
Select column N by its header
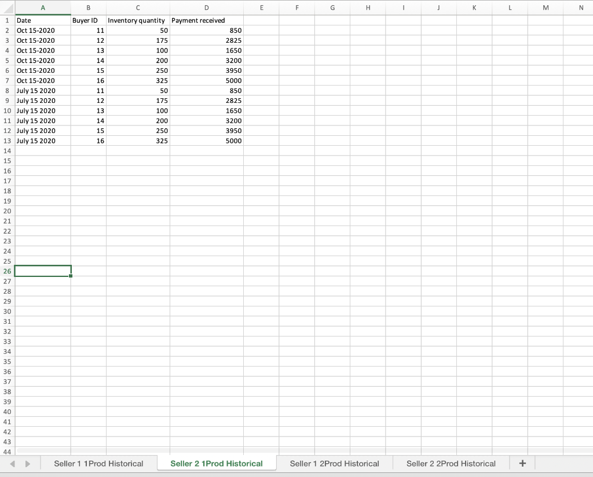coord(581,8)
